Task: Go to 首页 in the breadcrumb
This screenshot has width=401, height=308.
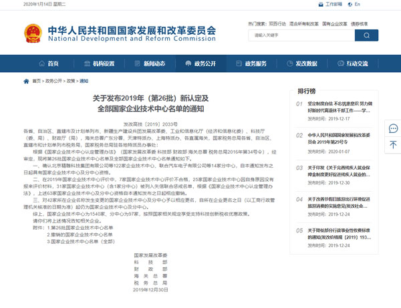Action: tap(36, 81)
